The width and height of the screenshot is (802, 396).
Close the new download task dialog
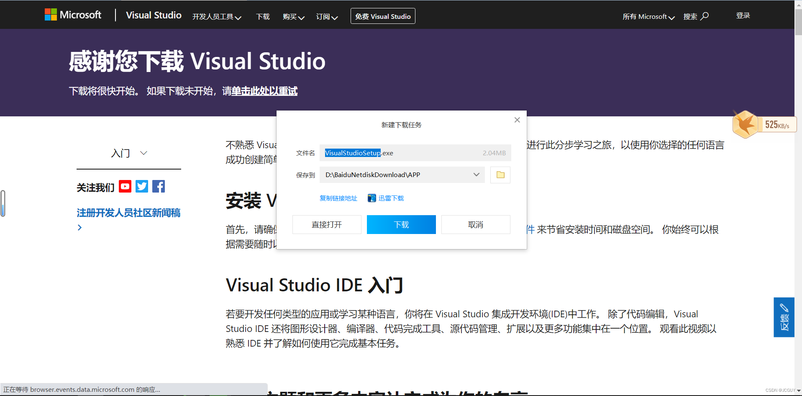tap(517, 120)
